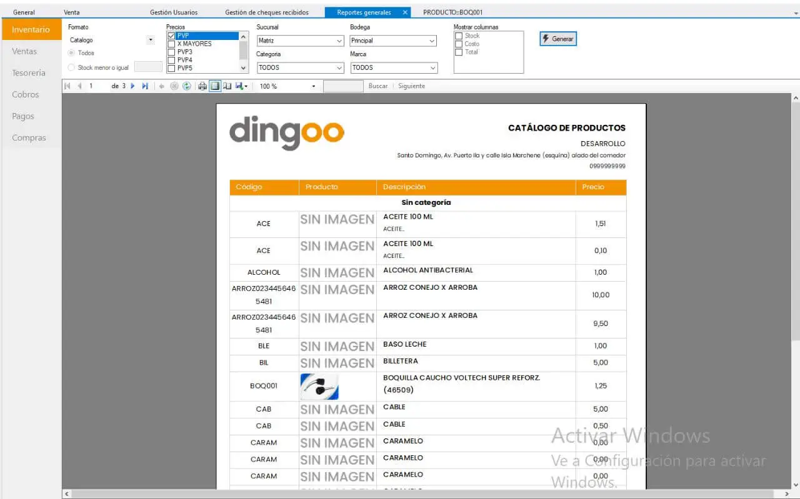Click the Buscar search link
This screenshot has width=800, height=499.
(x=378, y=86)
